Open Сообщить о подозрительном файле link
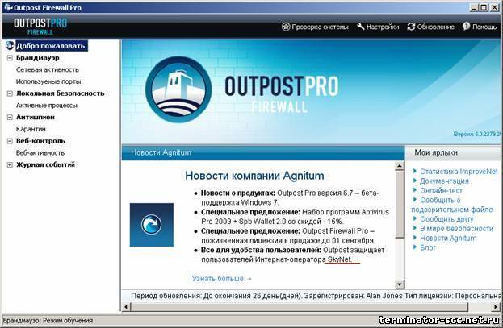 click(x=452, y=205)
